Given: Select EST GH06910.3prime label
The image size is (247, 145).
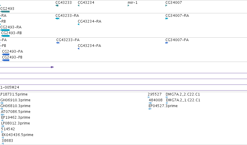Looking at the screenshot, I should pos(15,100).
